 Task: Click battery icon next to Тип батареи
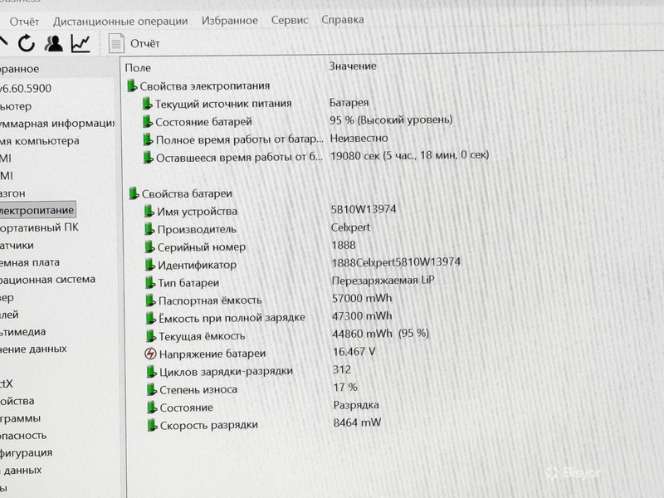coord(150,283)
